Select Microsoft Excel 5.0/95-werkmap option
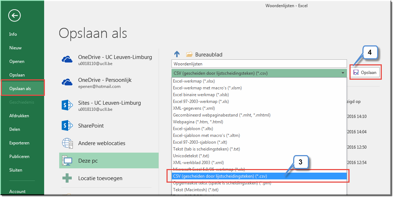This screenshot has width=394, height=198. click(259, 169)
